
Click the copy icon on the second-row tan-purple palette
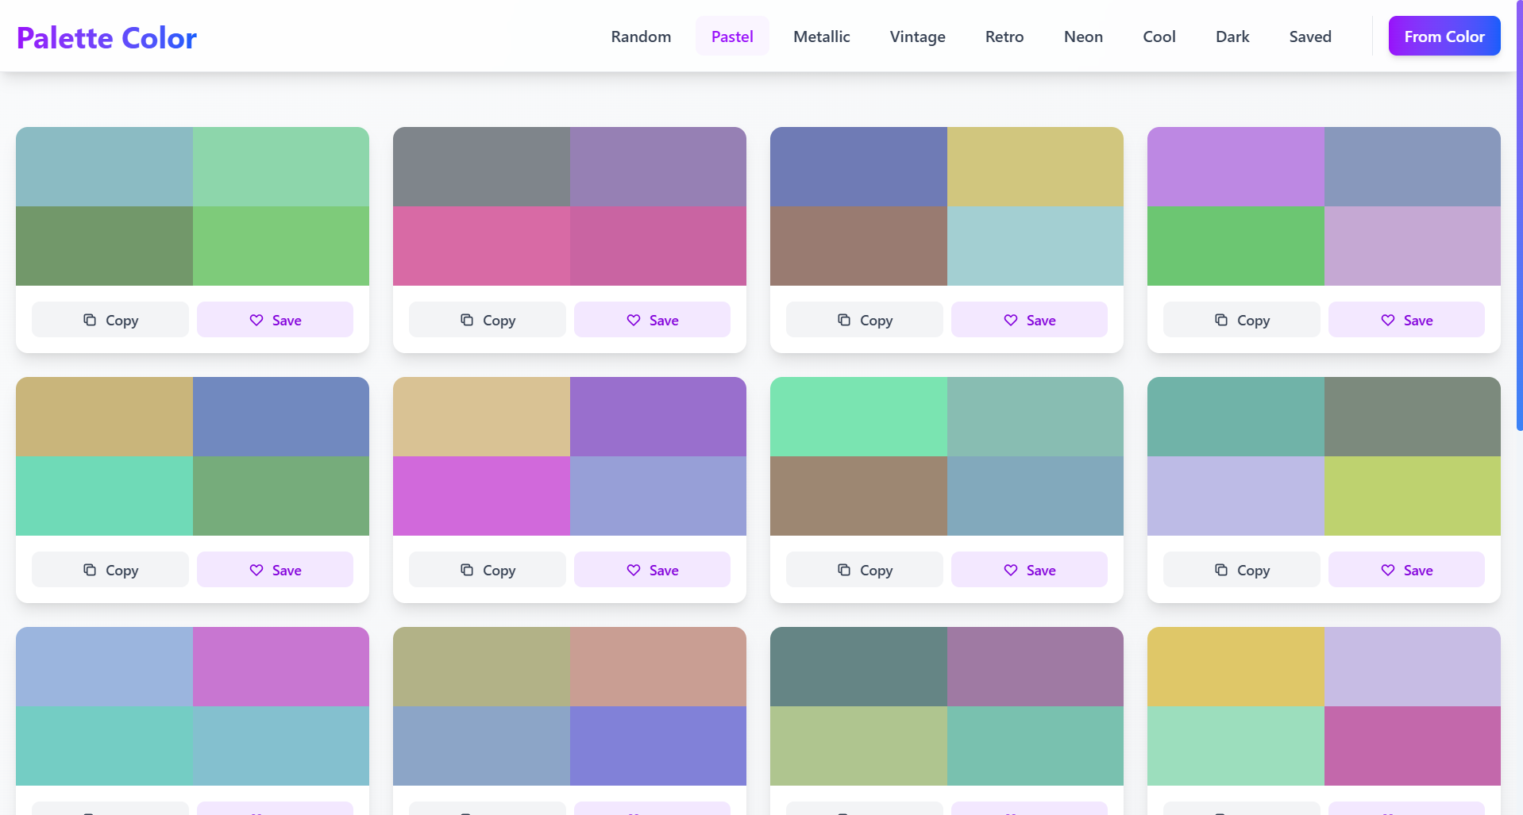pos(467,569)
